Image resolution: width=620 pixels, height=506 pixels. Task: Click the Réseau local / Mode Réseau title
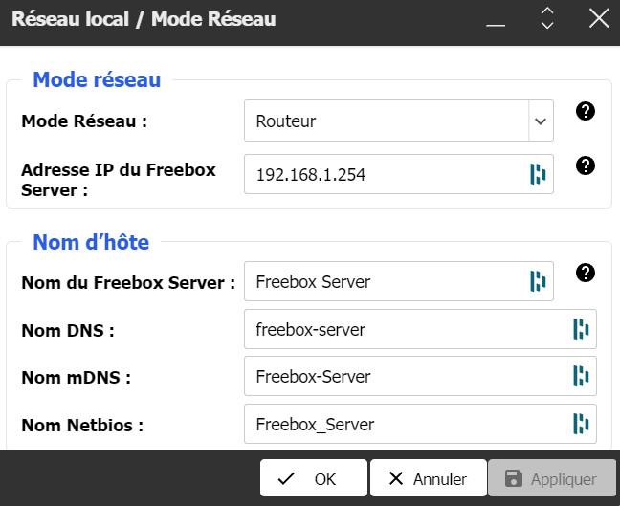tap(144, 19)
